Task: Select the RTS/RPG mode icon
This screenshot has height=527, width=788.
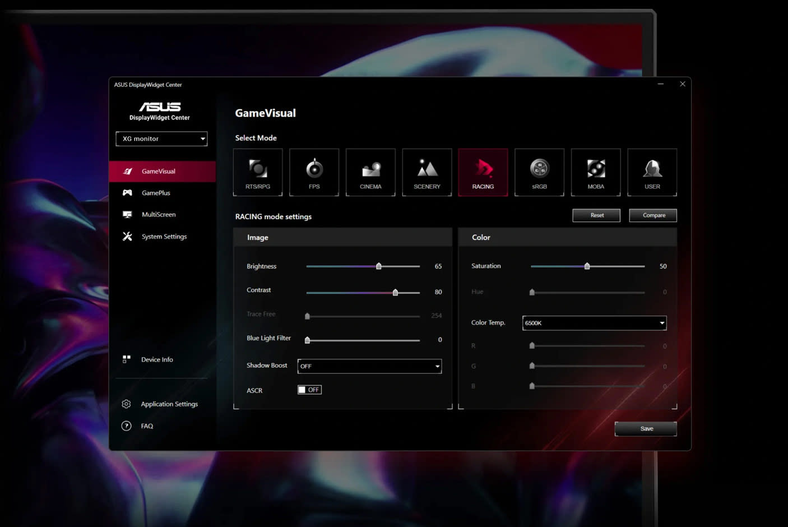Action: coord(257,172)
